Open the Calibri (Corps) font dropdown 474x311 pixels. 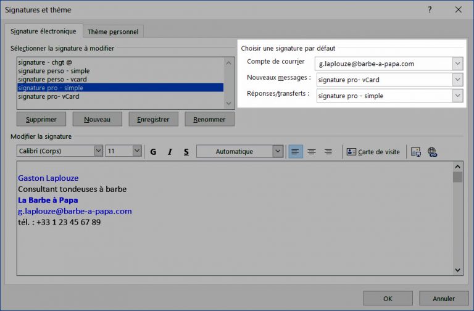tap(98, 151)
